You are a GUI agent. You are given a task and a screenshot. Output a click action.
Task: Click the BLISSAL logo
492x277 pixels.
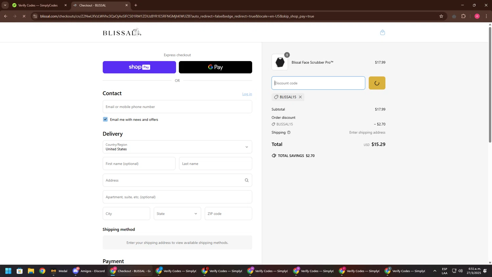(x=122, y=32)
